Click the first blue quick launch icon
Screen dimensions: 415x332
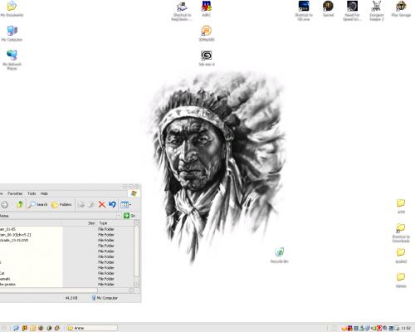point(16,328)
